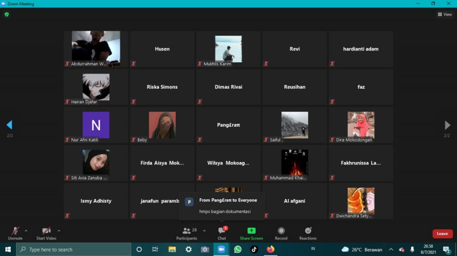Viewport: 457px width, 256px height.
Task: Expand video options arrow beside Start Video
Action: (59, 231)
